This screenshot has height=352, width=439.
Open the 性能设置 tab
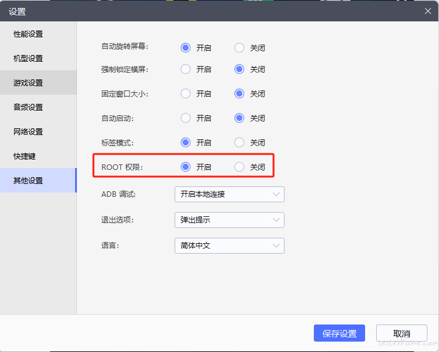coord(38,34)
